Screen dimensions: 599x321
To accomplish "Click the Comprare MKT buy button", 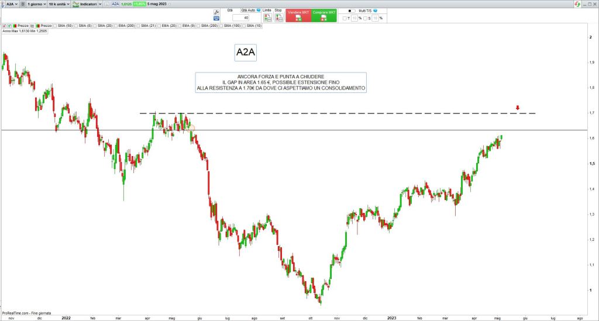I will [324, 15].
